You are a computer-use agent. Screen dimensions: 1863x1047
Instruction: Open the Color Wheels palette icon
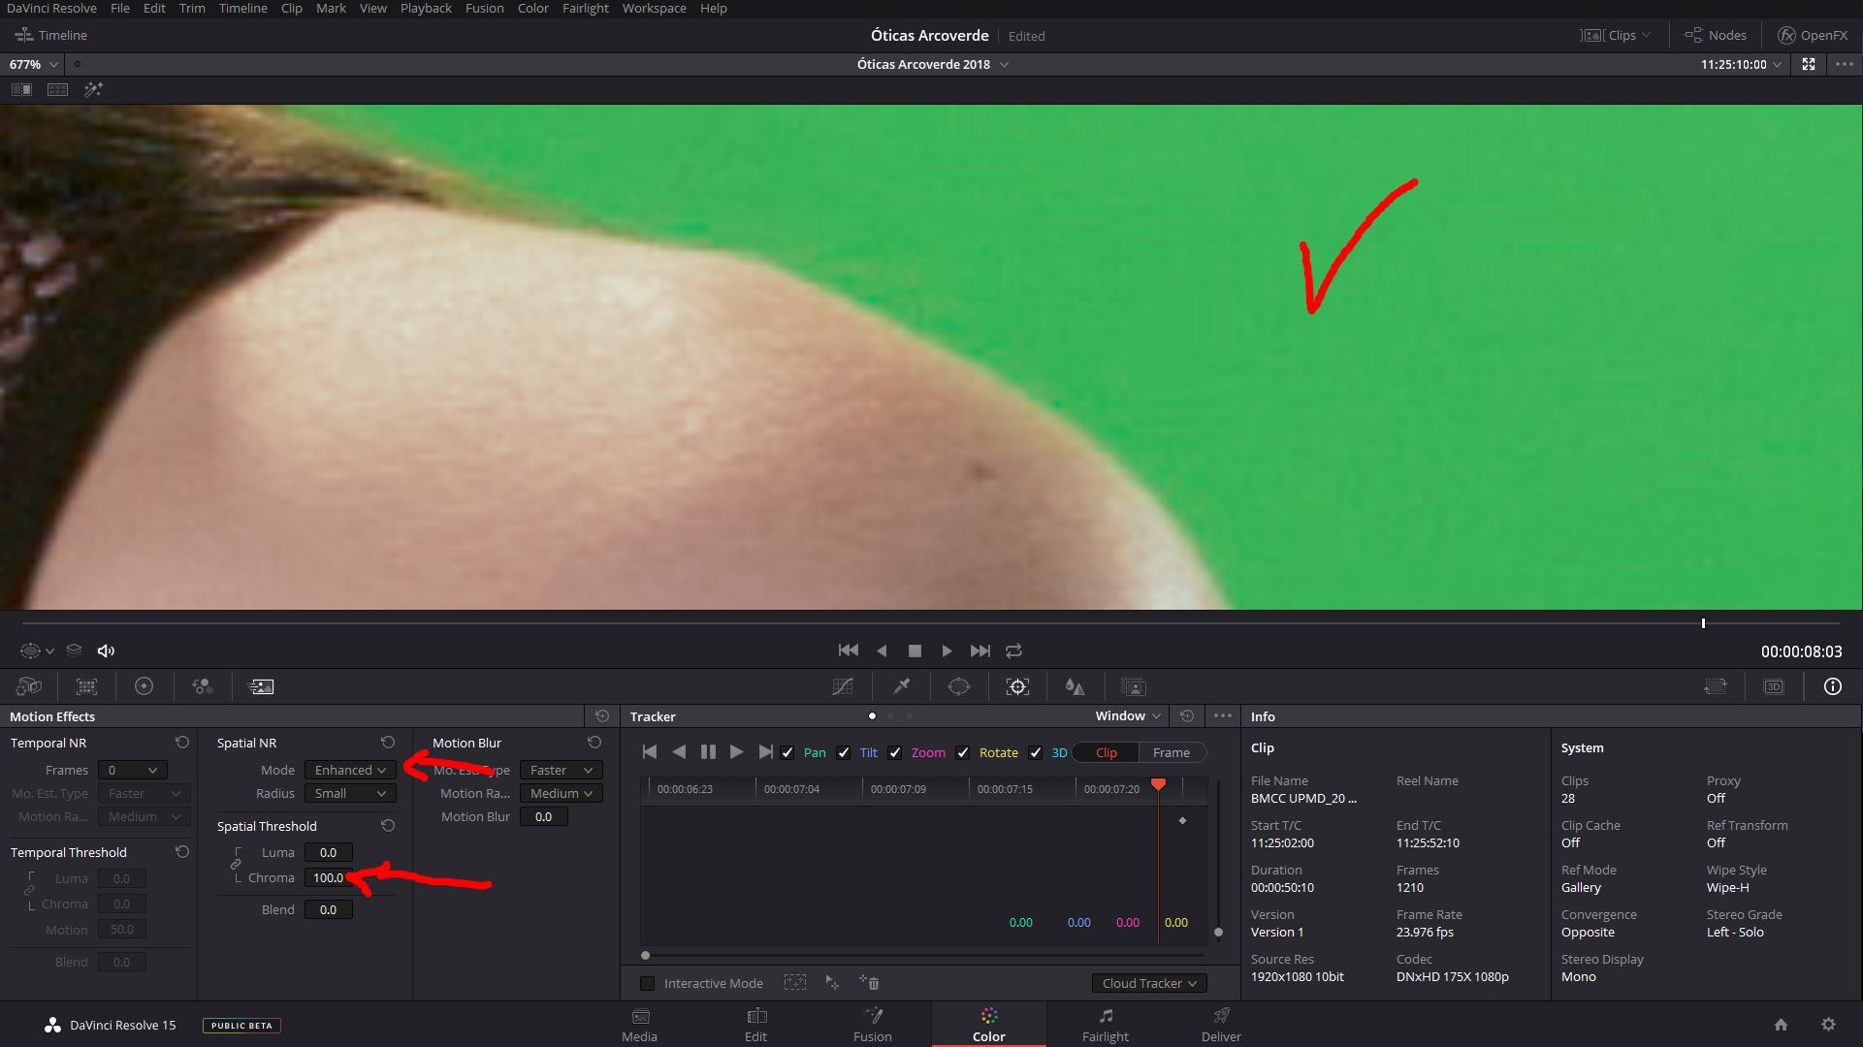(144, 686)
